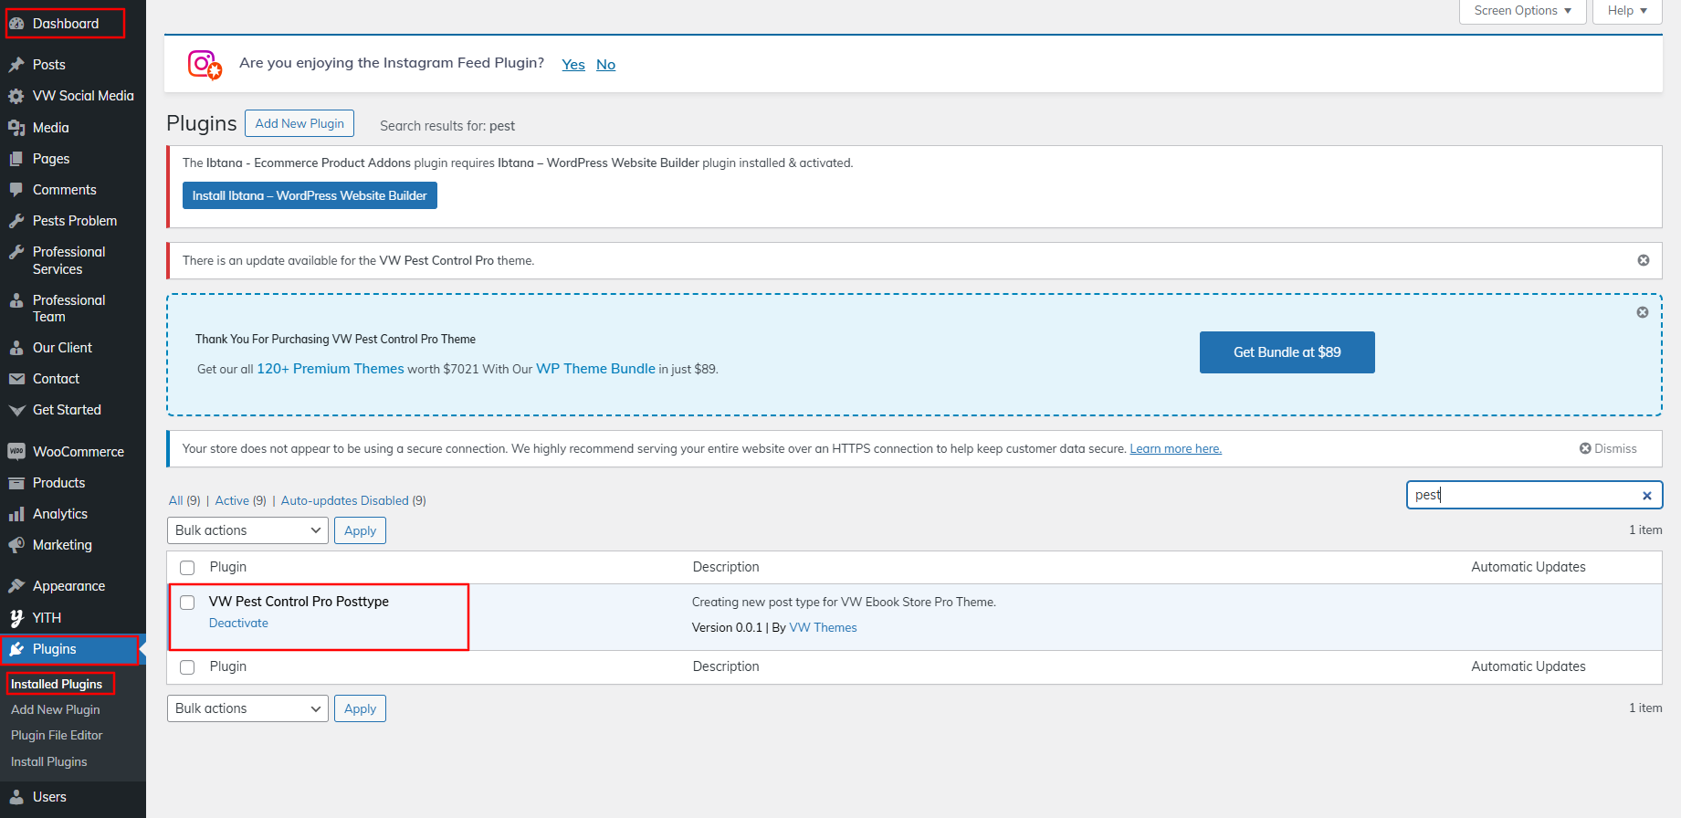Click the Appearance paintbrush icon
1681x818 pixels.
pyautogui.click(x=16, y=586)
